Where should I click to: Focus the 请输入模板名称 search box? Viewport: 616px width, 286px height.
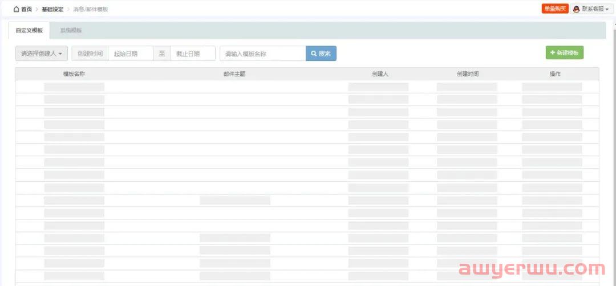(263, 54)
